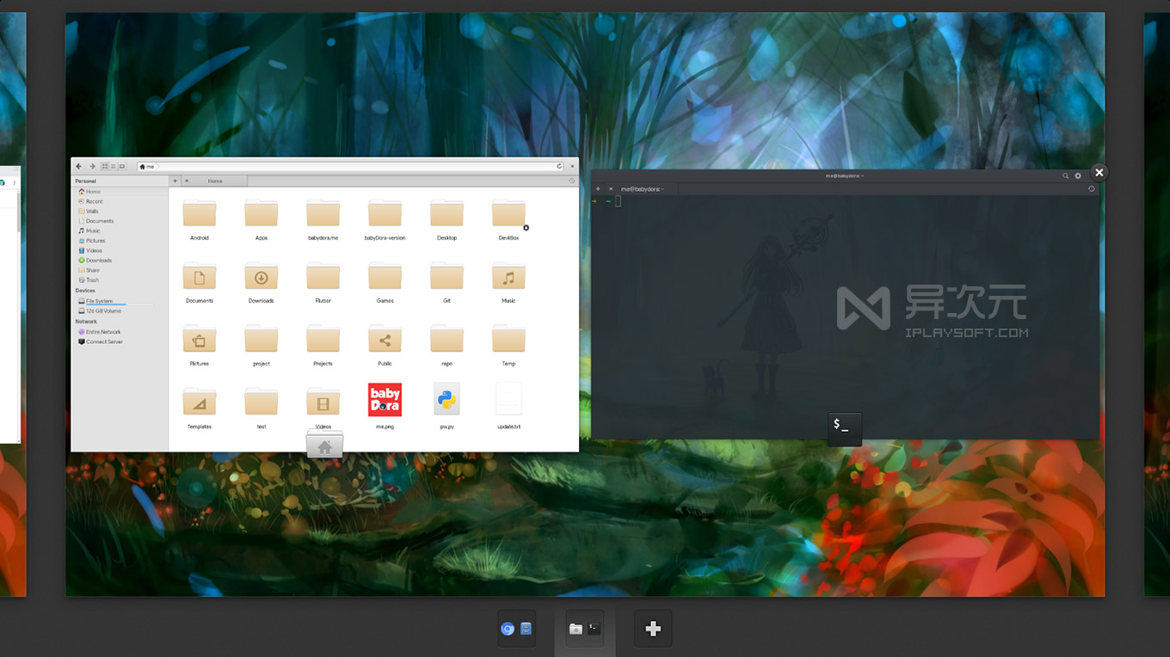
Task: Collapse the Devices section in sidebar
Action: [84, 291]
